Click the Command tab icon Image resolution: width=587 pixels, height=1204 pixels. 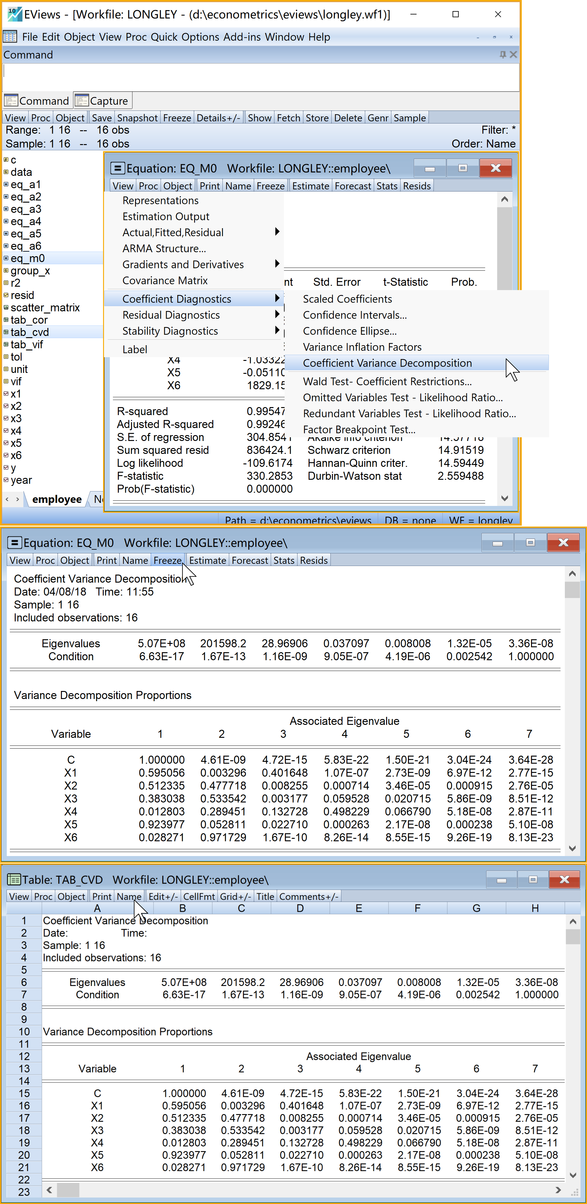pos(11,100)
